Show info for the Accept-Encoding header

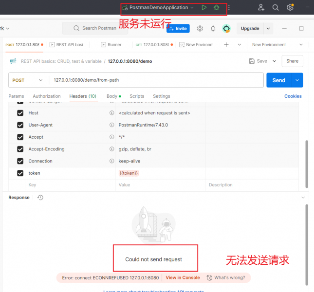coord(112,149)
